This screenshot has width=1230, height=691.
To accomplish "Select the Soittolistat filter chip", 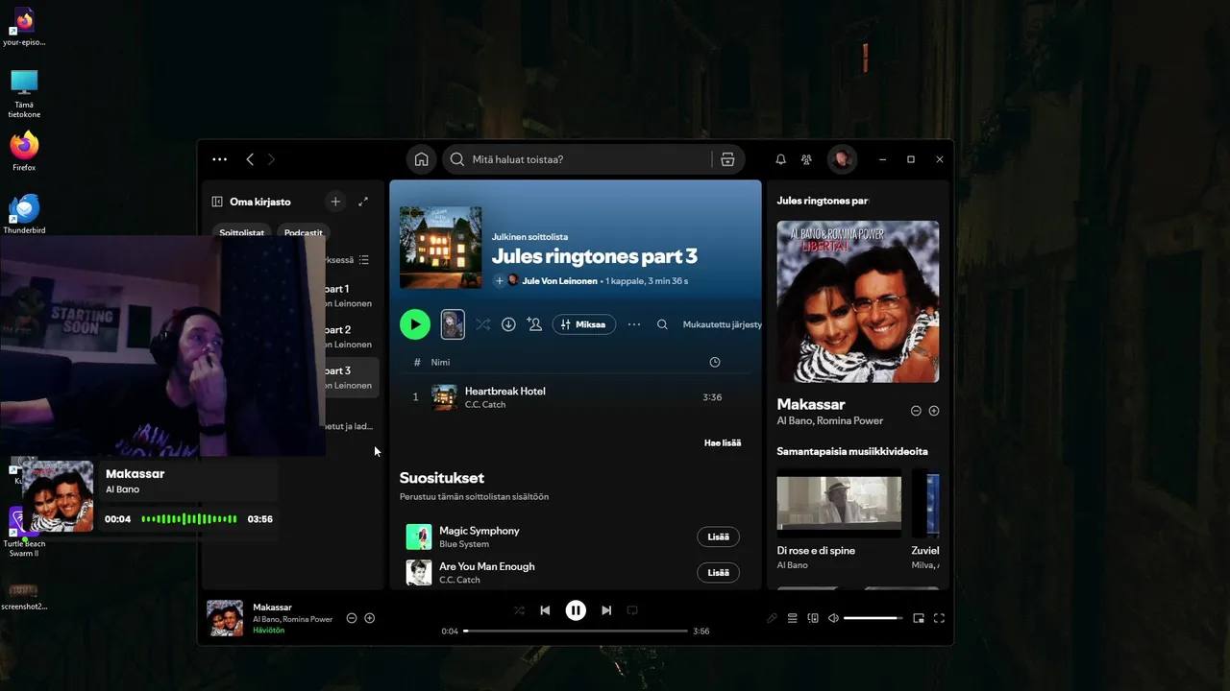I will point(241,232).
